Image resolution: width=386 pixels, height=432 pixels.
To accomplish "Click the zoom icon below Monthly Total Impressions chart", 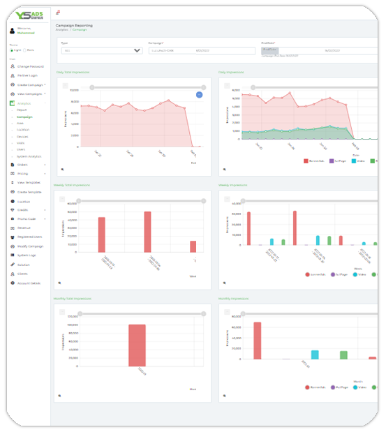I will pyautogui.click(x=59, y=396).
